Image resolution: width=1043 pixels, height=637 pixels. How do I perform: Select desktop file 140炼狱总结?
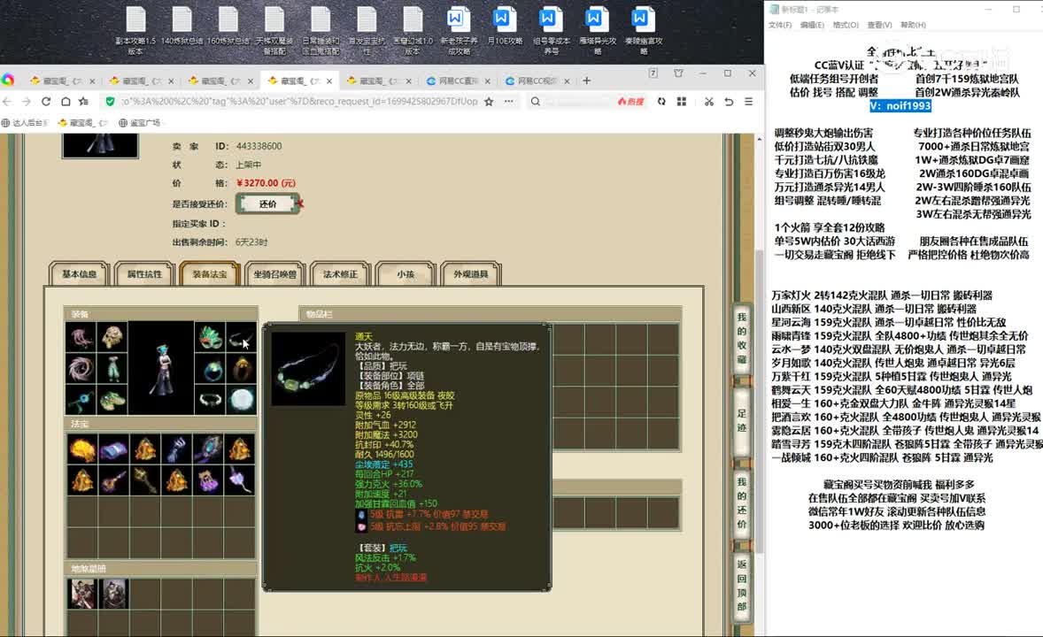[182, 27]
